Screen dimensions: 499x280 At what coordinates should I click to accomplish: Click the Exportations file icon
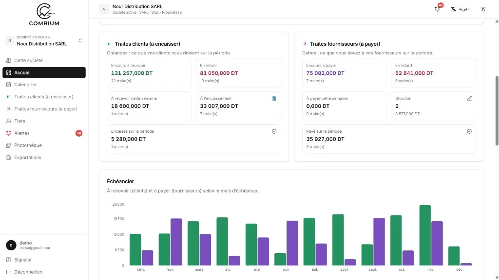pos(9,157)
